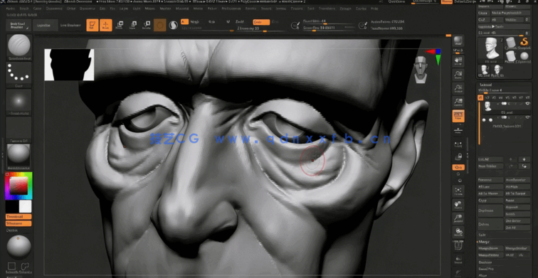Image resolution: width=538 pixels, height=278 pixels.
Task: Click the Append subtool button
Action: tap(517, 207)
